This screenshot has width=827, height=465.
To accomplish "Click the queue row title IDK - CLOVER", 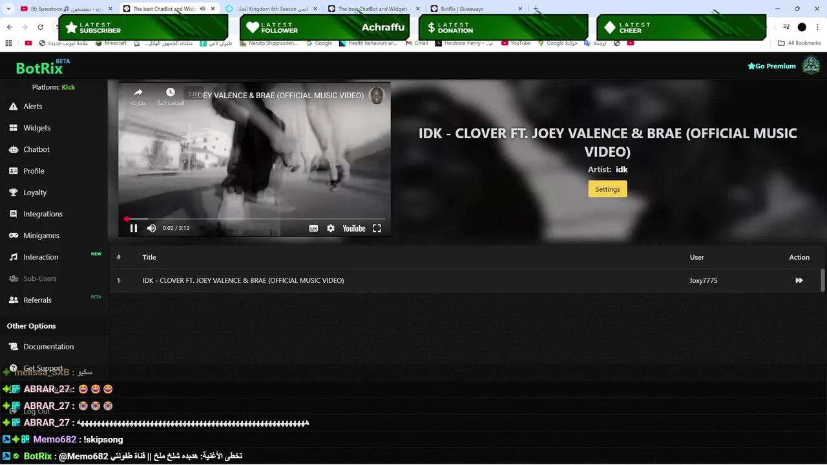I will (243, 280).
